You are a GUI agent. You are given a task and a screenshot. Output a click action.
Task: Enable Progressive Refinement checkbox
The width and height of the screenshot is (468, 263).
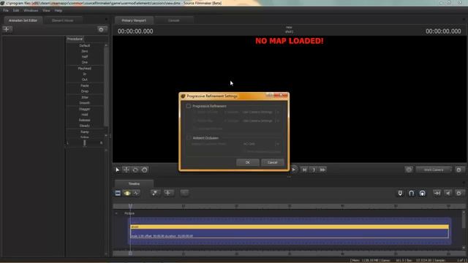189,106
